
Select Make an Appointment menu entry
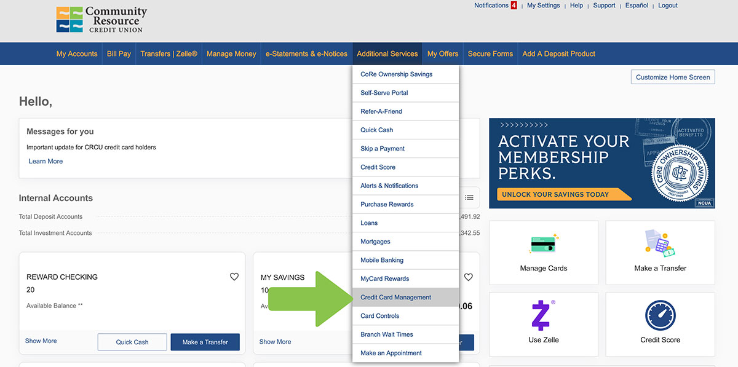point(406,353)
